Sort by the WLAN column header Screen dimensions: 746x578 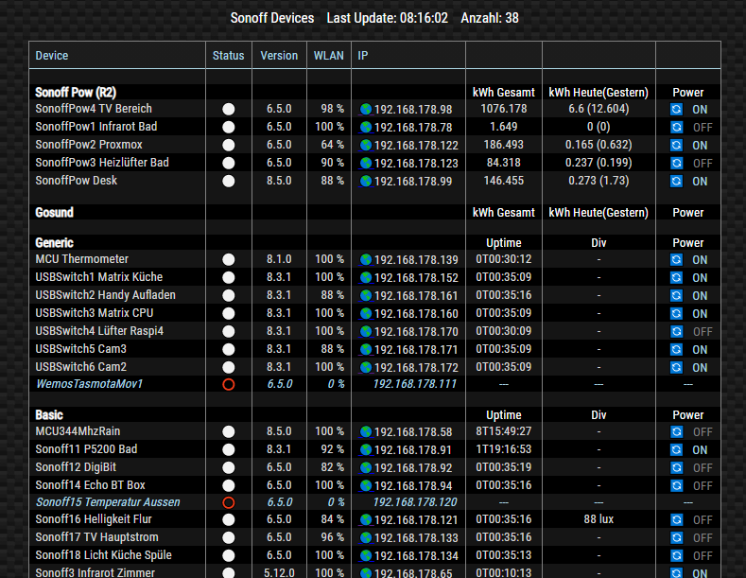328,56
